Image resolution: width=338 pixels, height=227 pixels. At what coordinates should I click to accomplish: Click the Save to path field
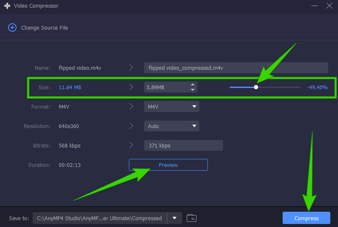[100, 218]
